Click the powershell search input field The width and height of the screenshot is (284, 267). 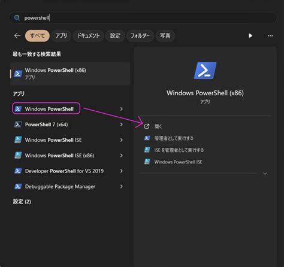pyautogui.click(x=143, y=18)
